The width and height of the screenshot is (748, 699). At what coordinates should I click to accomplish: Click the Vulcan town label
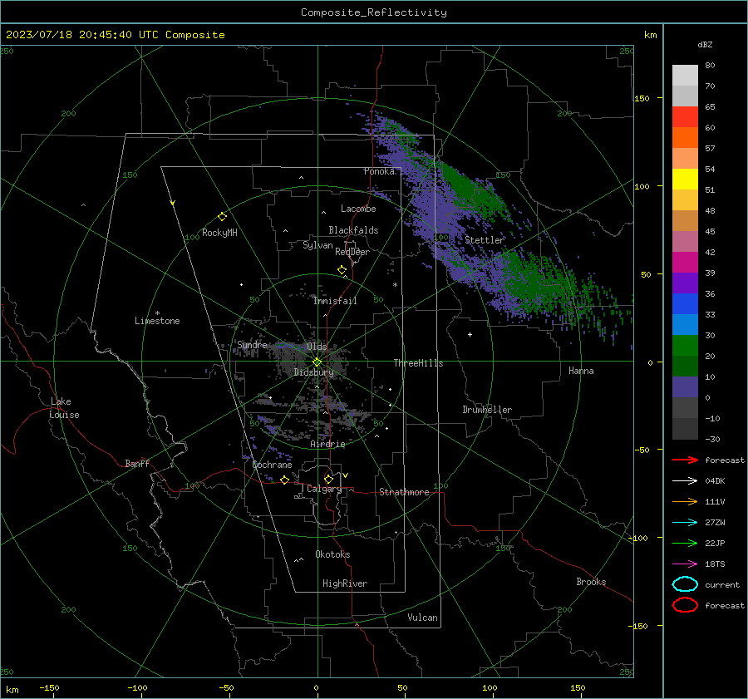coord(422,618)
